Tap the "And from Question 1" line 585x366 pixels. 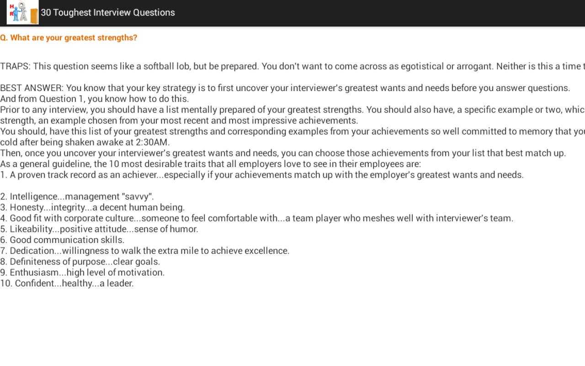pyautogui.click(x=94, y=99)
